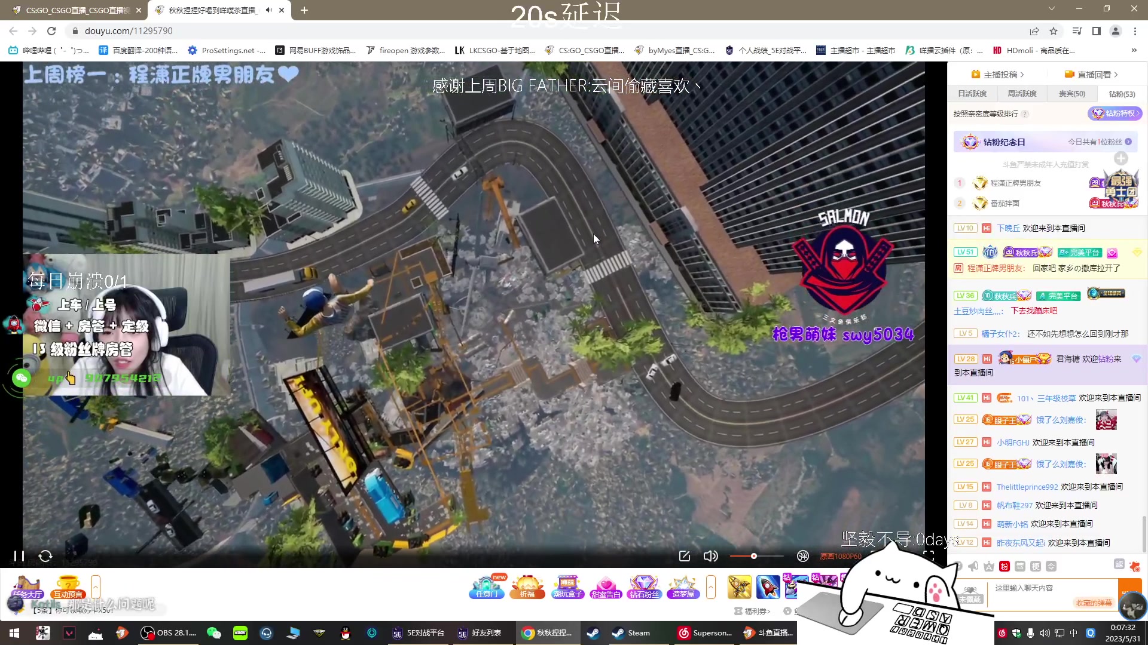1148x645 pixels.
Task: Adjust the player volume slider handle
Action: click(754, 556)
